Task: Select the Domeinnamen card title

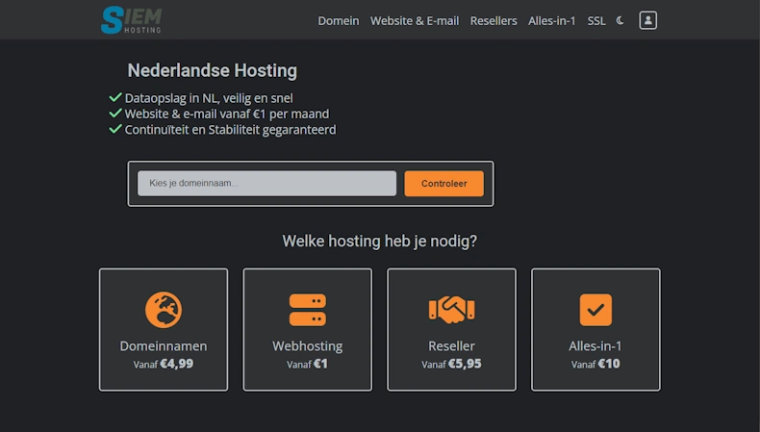Action: click(x=164, y=346)
